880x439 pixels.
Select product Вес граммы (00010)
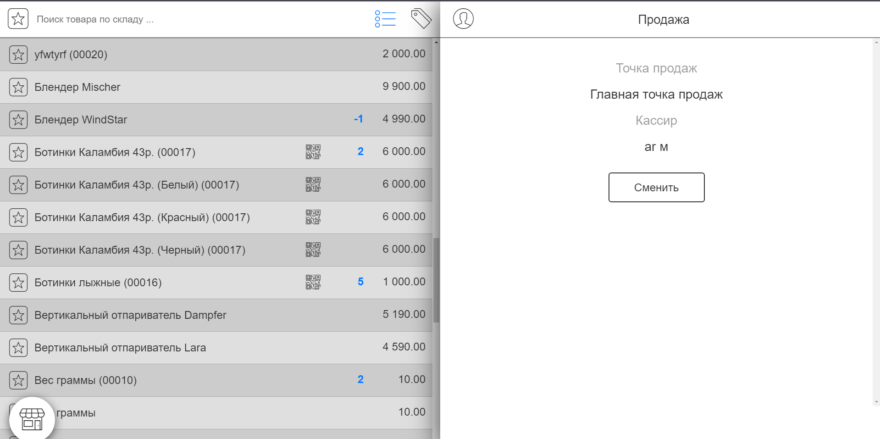coord(216,380)
